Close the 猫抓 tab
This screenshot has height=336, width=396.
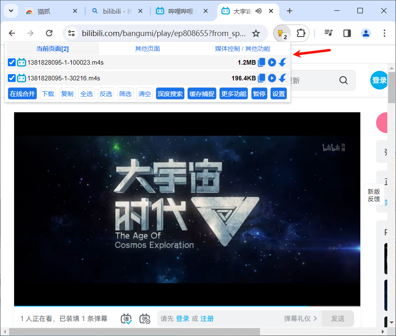click(75, 11)
